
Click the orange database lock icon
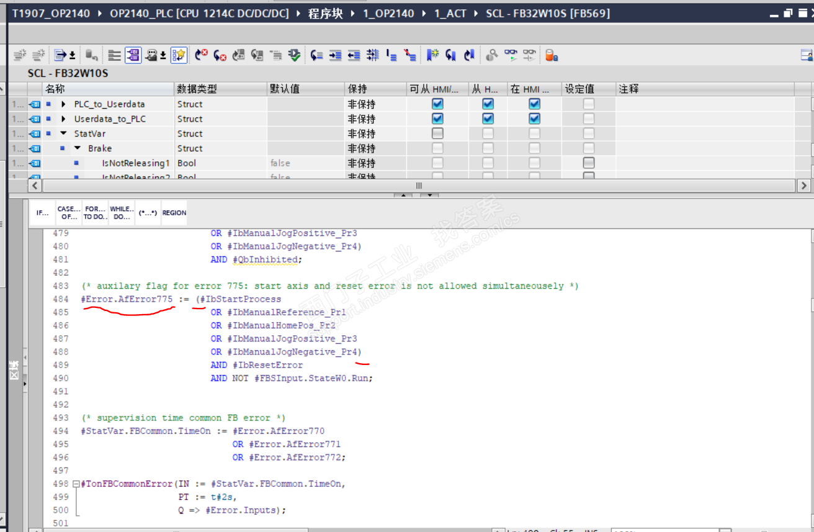tap(551, 56)
